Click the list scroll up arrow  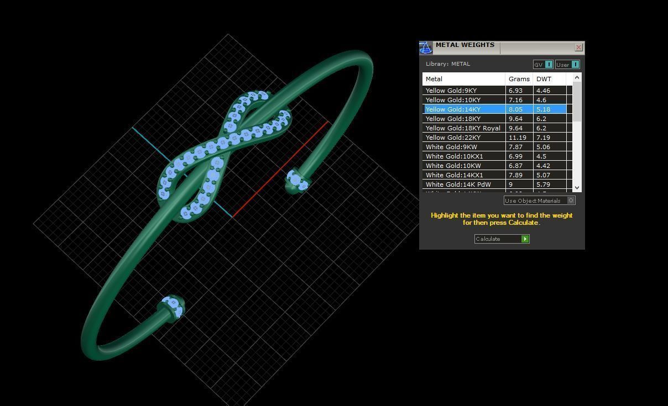tap(577, 77)
